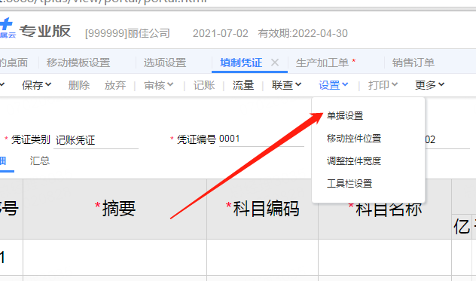
Task: Choose 单据设置 from the menu
Action: coord(345,116)
